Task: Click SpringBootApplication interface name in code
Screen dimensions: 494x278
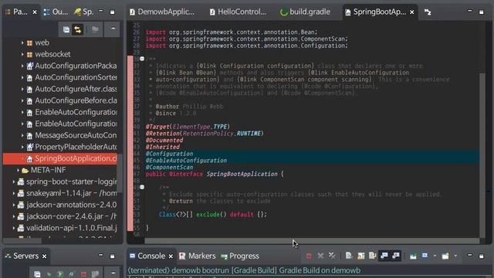Action: coord(242,174)
